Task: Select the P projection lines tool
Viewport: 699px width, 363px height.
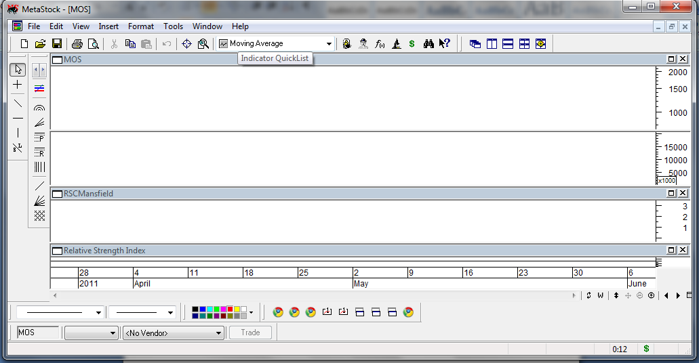Action: [40, 137]
